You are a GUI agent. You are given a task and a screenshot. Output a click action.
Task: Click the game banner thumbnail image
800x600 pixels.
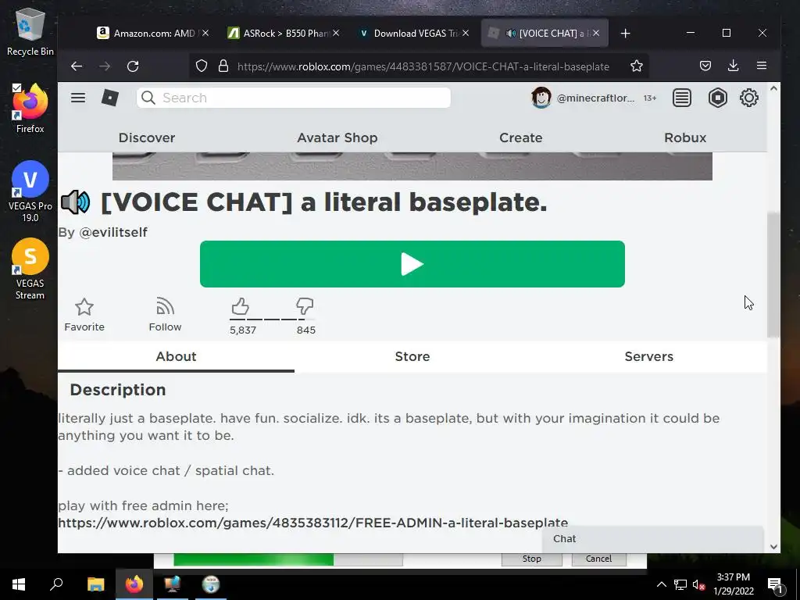tap(412, 166)
